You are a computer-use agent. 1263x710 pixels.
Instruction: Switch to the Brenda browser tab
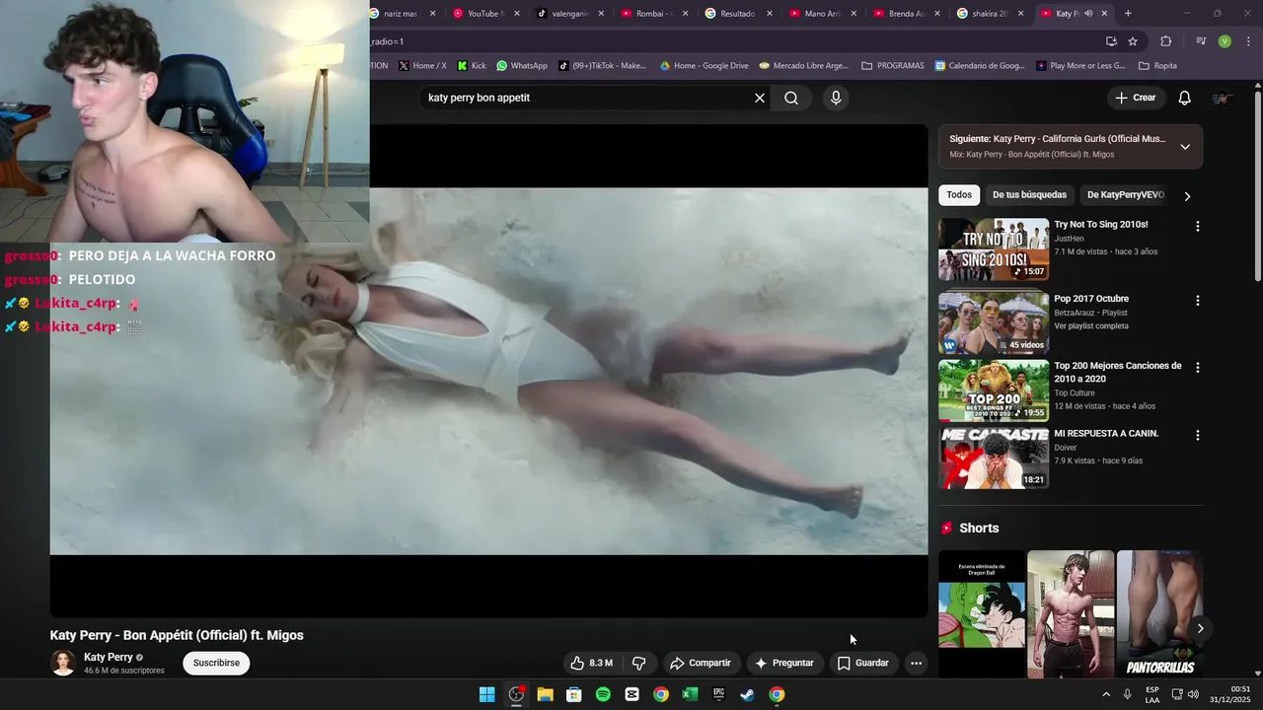[905, 14]
